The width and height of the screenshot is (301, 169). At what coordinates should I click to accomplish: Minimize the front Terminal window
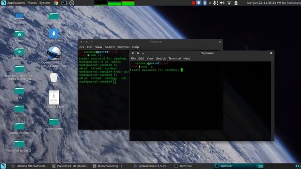pos(143,53)
